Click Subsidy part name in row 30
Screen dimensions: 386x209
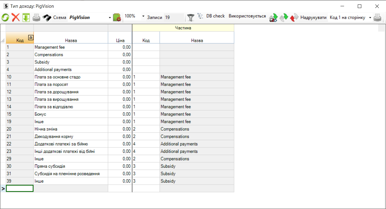click(197, 166)
